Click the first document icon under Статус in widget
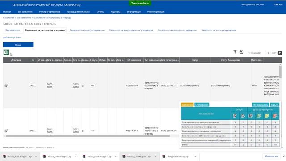The height and width of the screenshot is (161, 286). [x=235, y=116]
